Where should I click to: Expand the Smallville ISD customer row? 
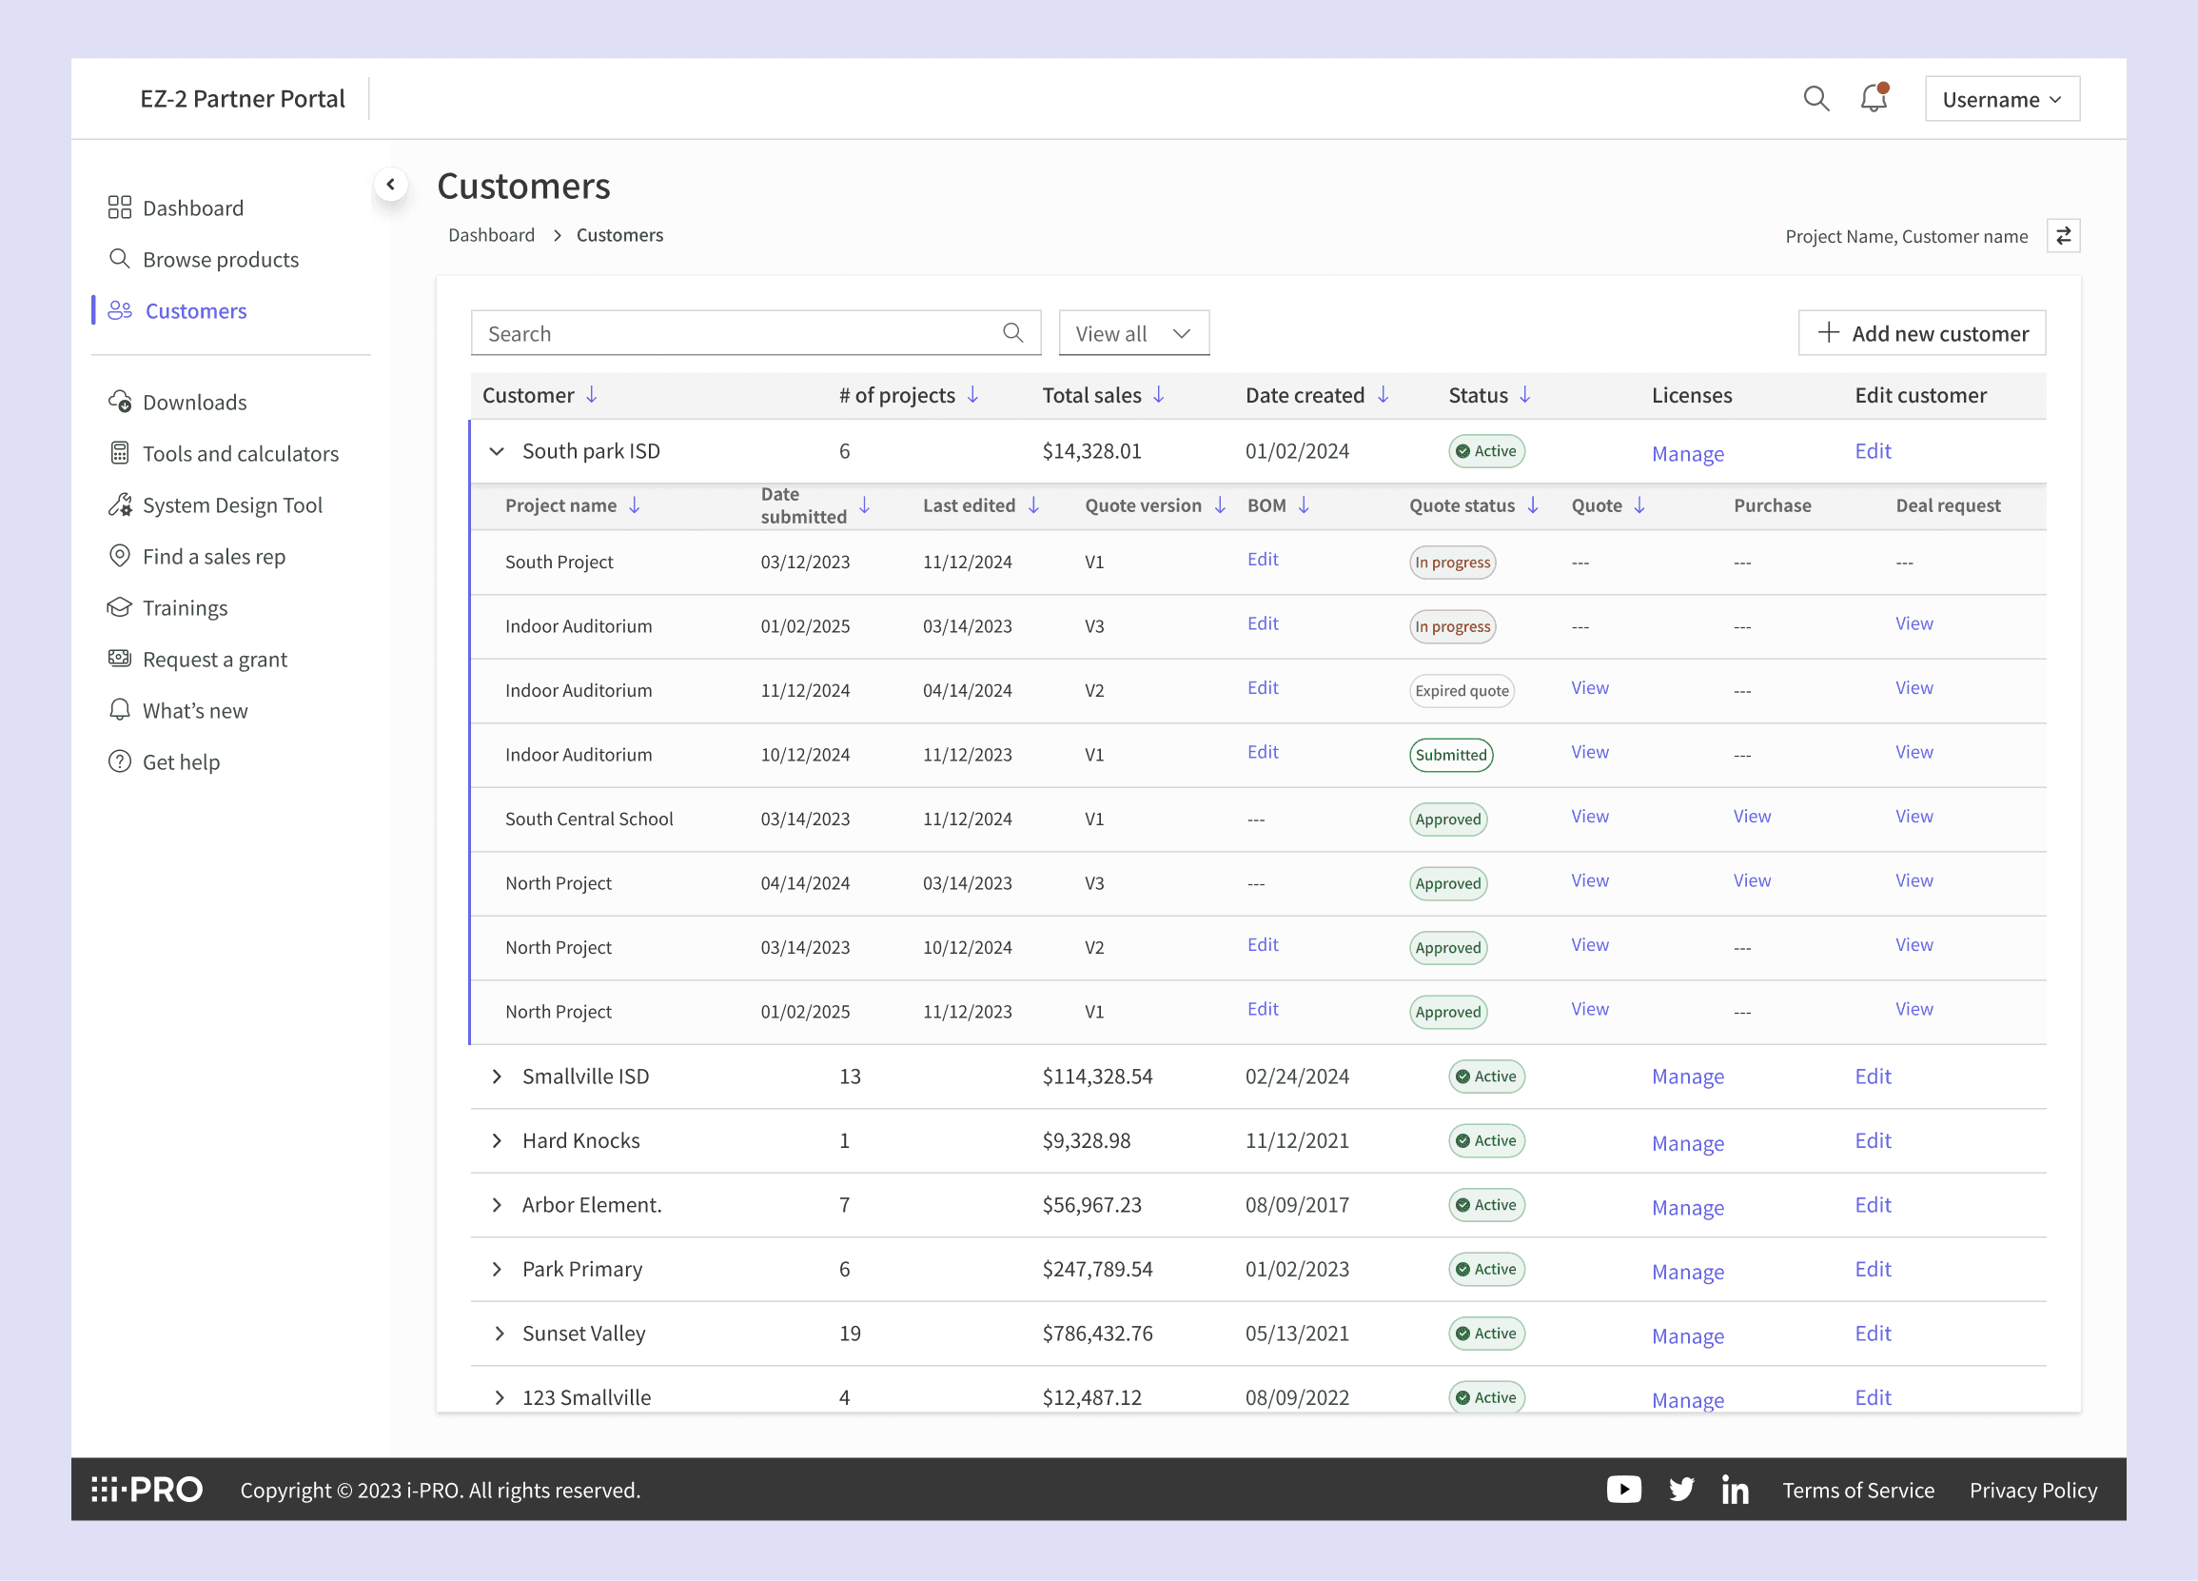[497, 1076]
